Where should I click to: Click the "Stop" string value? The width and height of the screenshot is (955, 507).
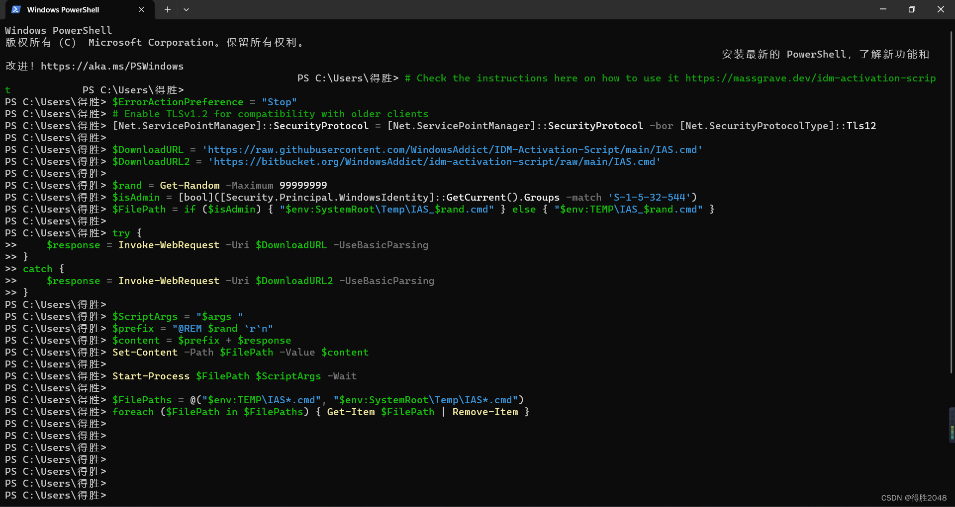279,102
